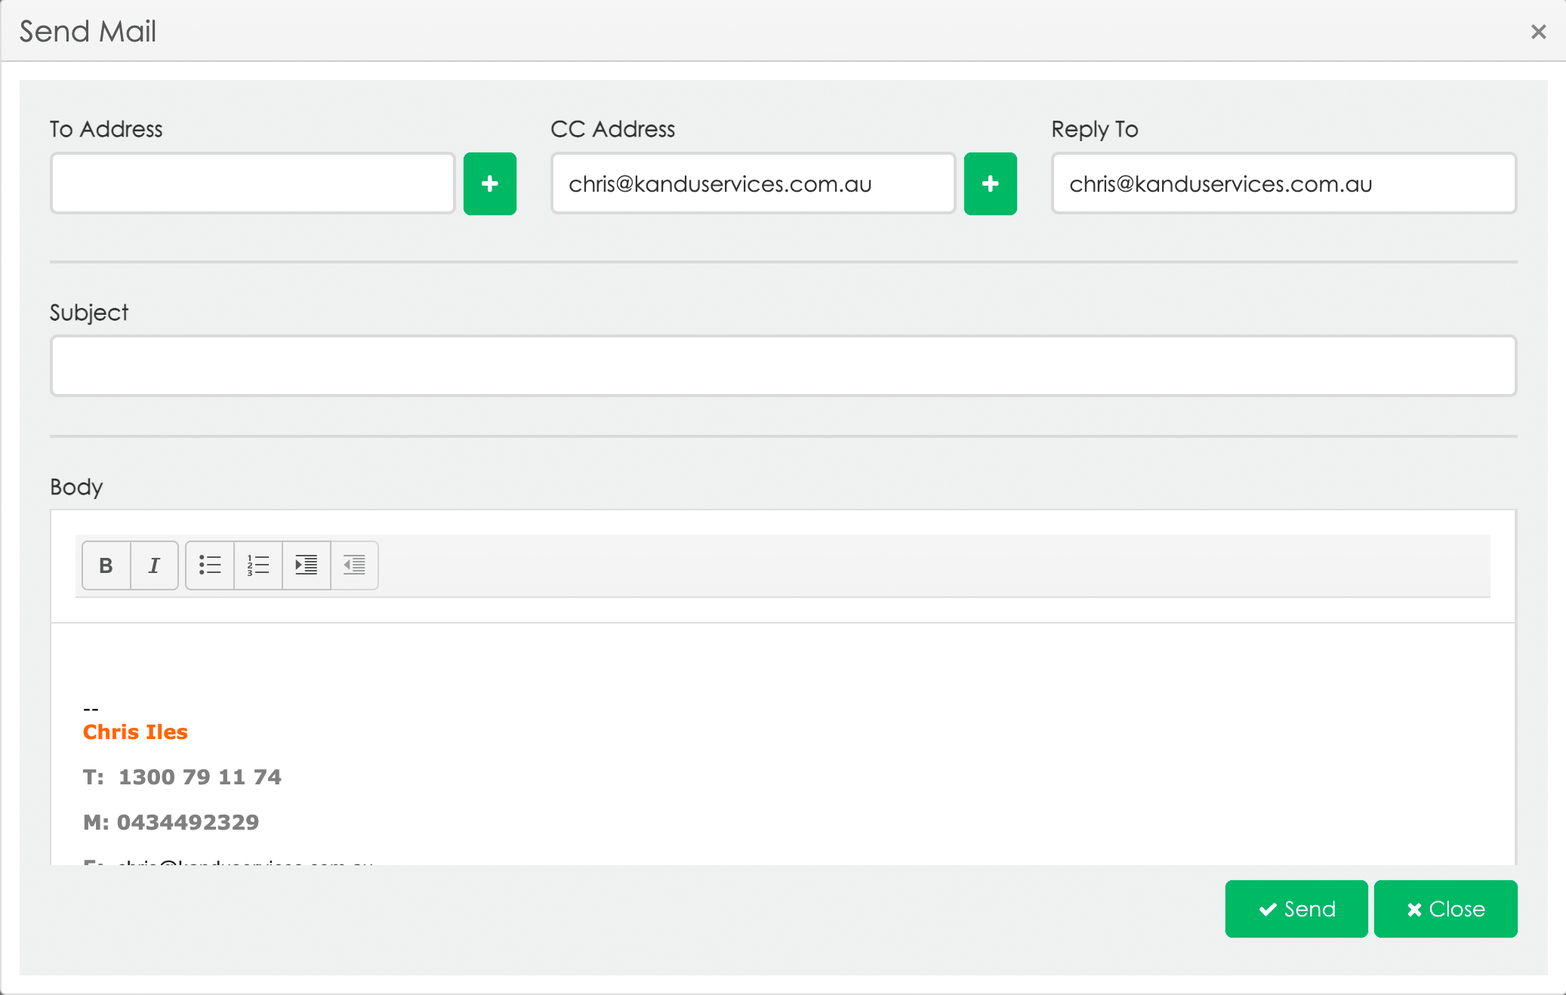Insert a bulleted list
The width and height of the screenshot is (1566, 995).
click(x=210, y=565)
